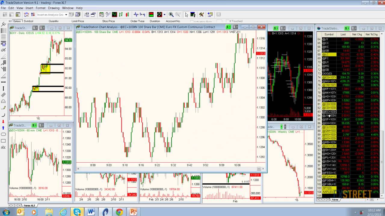
Task: Open the Format menu
Action: click(41, 8)
